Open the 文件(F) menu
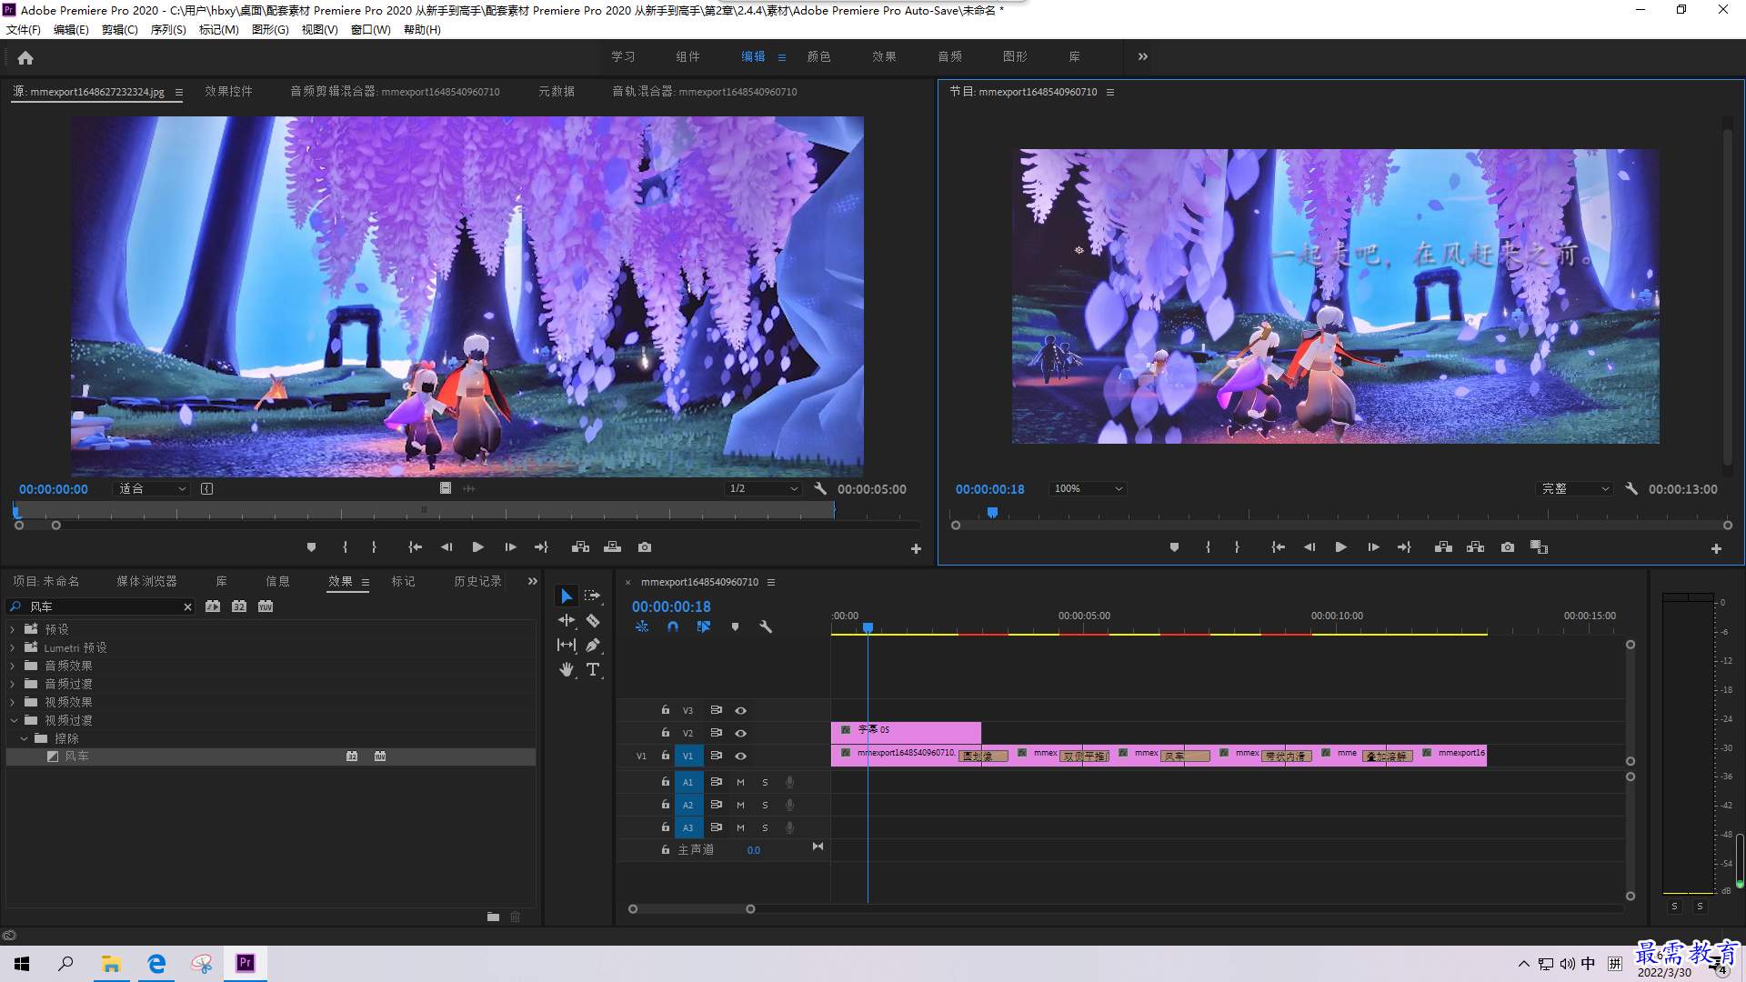Image resolution: width=1746 pixels, height=982 pixels. [x=24, y=30]
